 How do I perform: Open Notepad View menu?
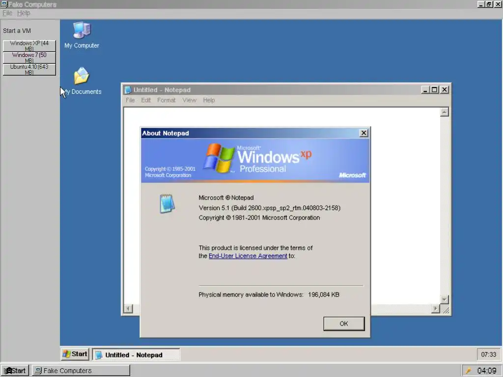(189, 100)
